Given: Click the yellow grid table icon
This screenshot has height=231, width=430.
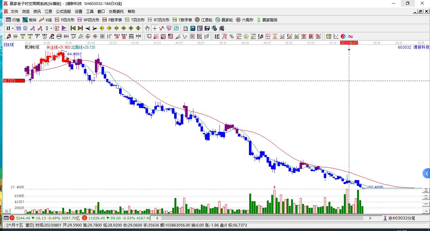Looking at the screenshot, I should click(329, 36).
